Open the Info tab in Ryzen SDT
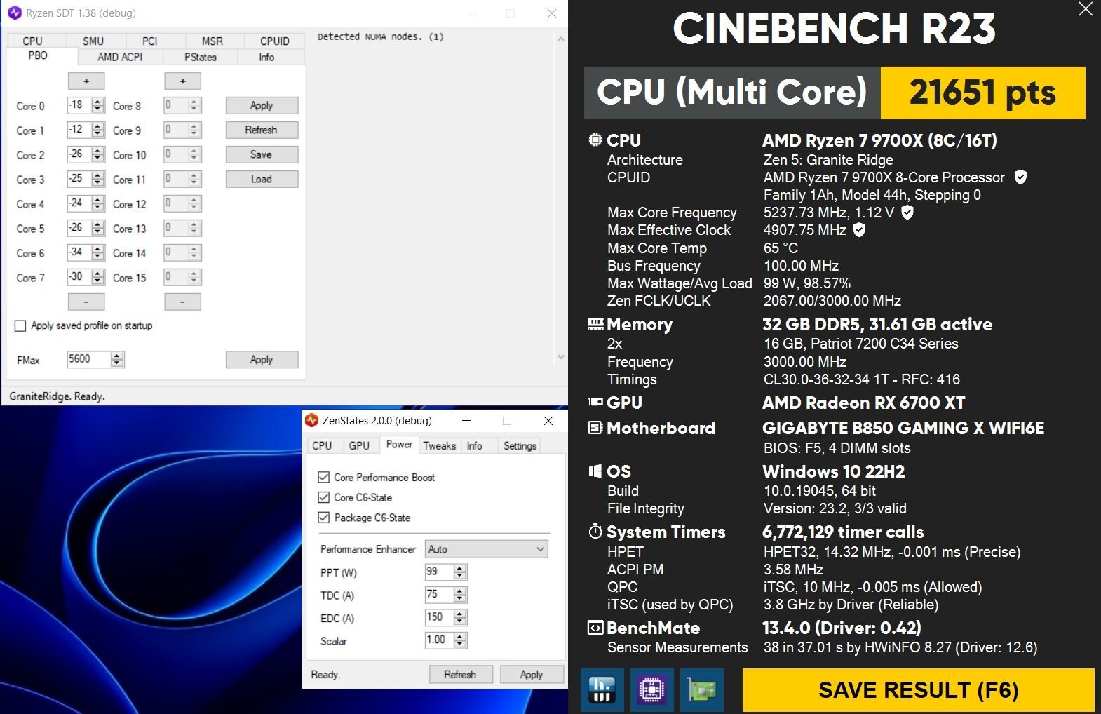 (x=266, y=57)
